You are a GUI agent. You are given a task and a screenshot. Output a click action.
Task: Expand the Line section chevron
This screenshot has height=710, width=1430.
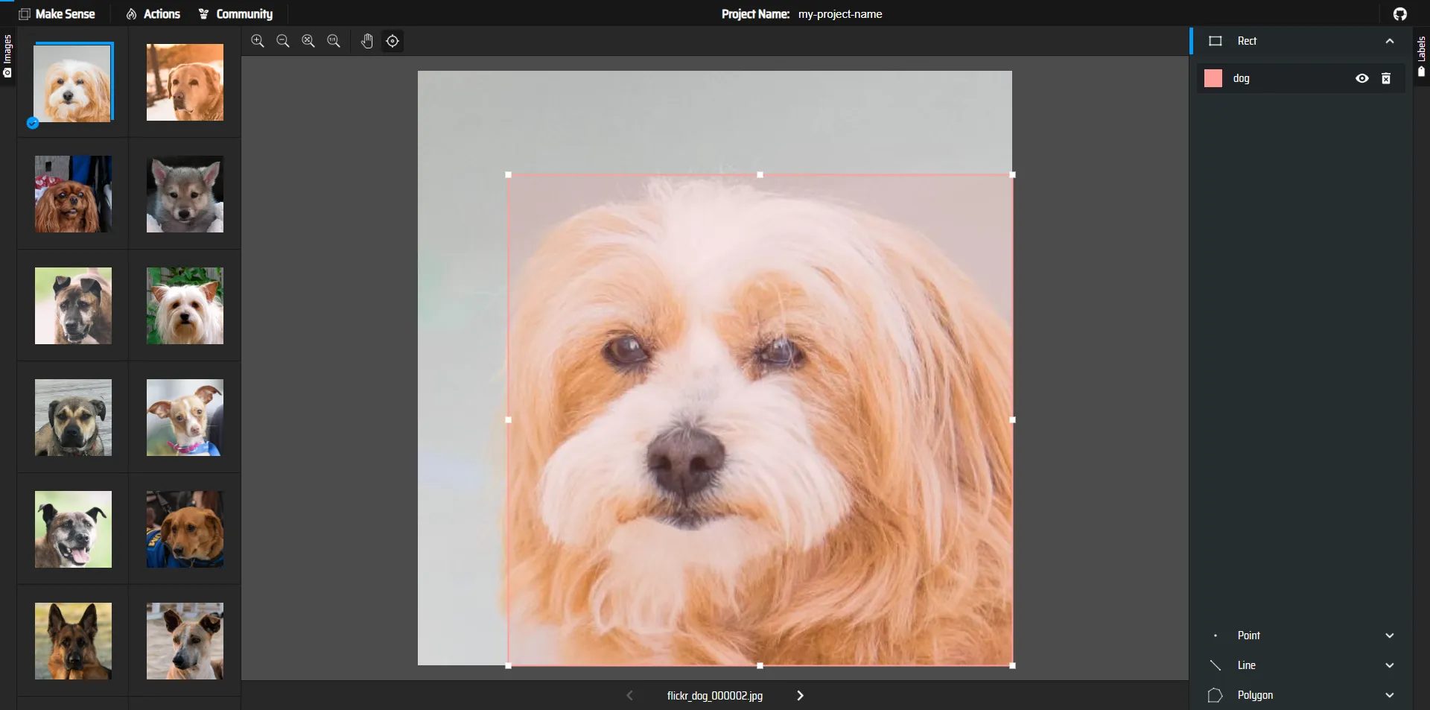coord(1390,665)
